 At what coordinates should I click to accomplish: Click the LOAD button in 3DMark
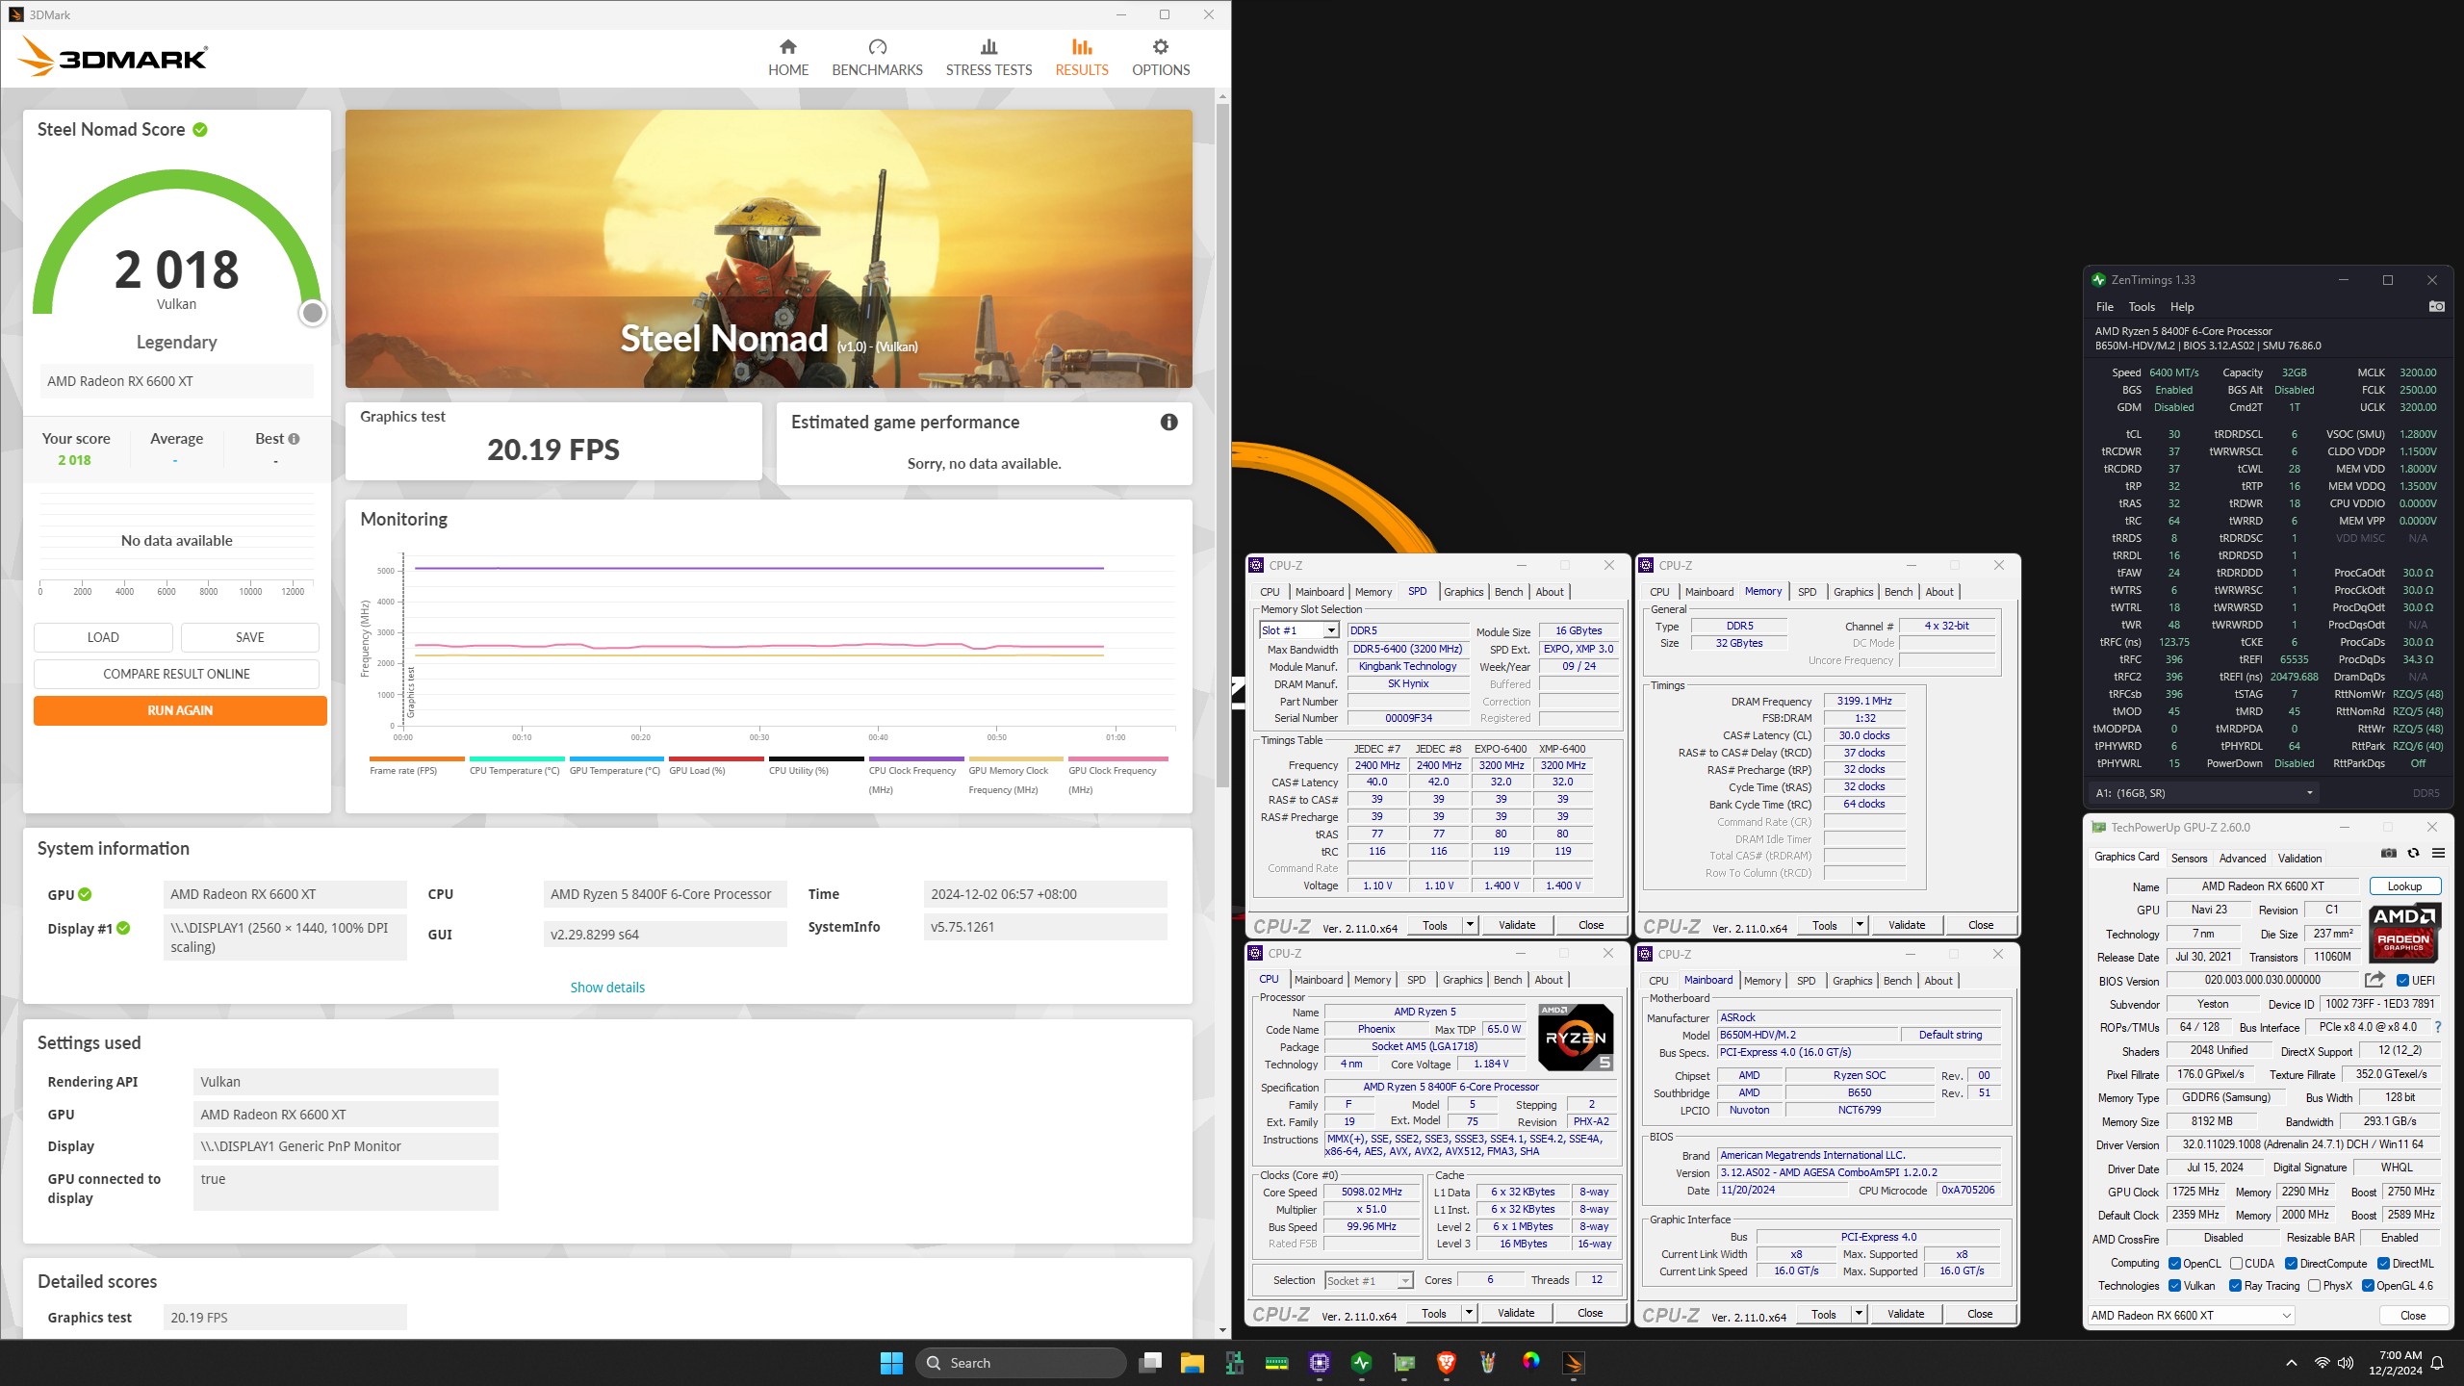point(103,637)
